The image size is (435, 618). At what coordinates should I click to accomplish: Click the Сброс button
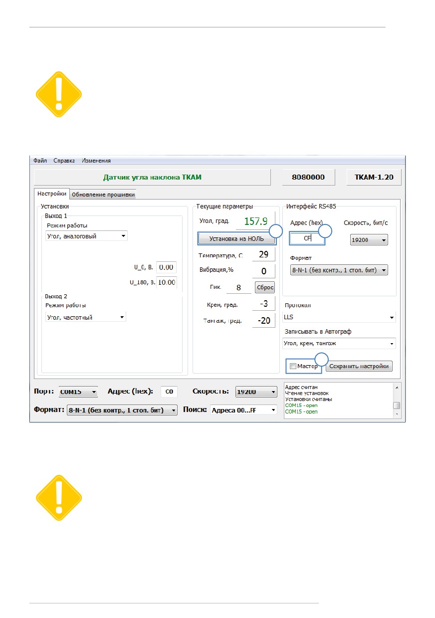265,288
